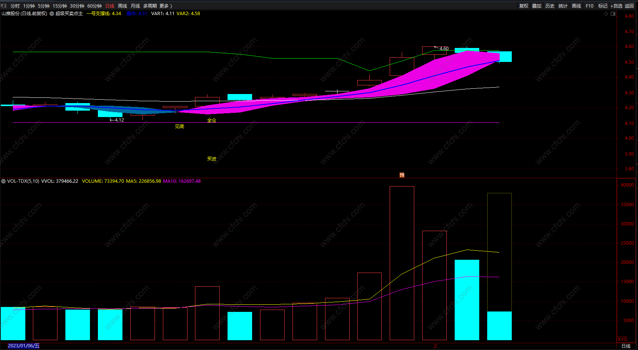Viewport: 638px width, 350px height.
Task: Click the VVOL: 379466.22 readout
Action: tap(60, 181)
